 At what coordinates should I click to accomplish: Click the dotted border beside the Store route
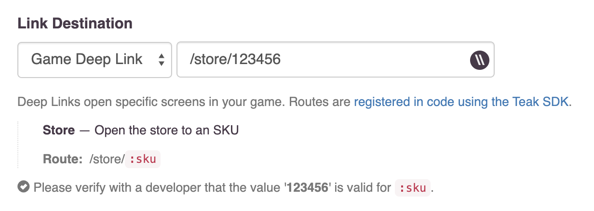18,145
